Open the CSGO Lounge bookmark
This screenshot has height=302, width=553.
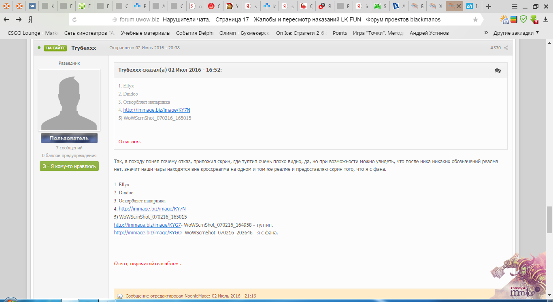pyautogui.click(x=29, y=33)
